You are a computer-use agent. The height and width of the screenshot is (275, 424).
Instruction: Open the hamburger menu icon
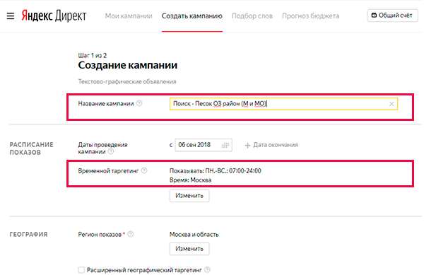(11, 16)
